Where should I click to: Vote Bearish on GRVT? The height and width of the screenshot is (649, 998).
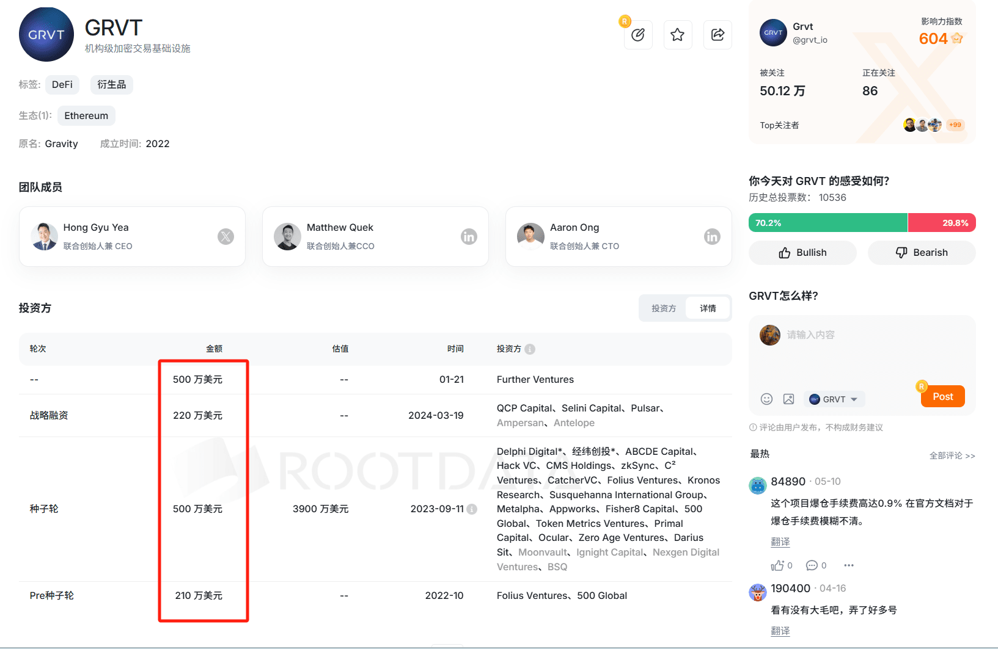[x=922, y=253]
